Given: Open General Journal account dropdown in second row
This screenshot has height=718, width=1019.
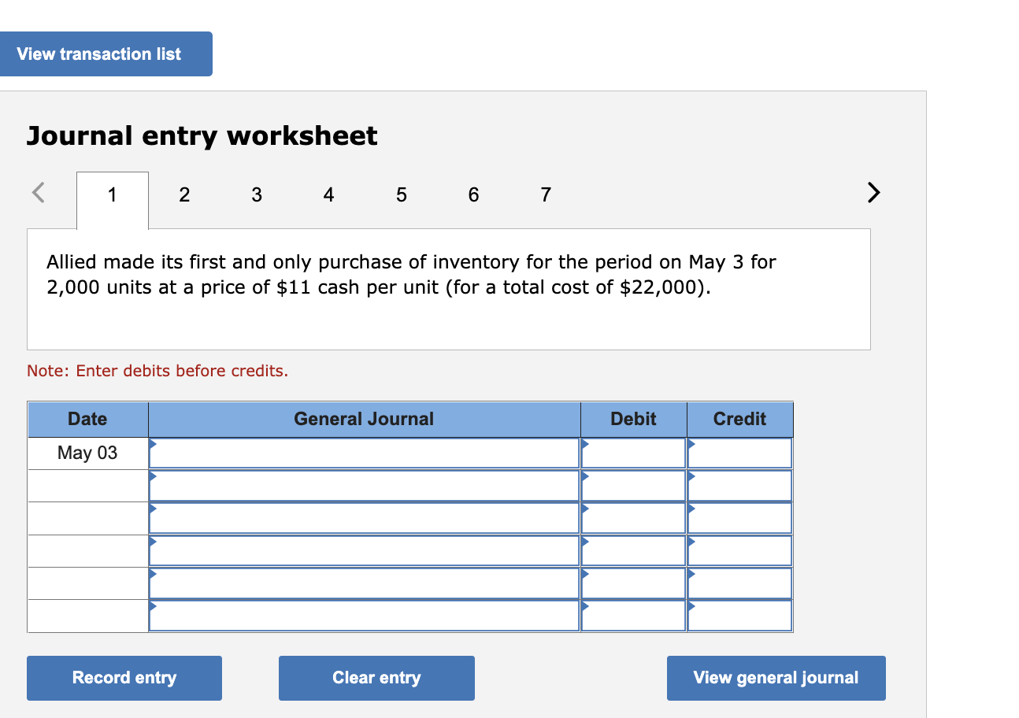Looking at the screenshot, I should tap(364, 486).
